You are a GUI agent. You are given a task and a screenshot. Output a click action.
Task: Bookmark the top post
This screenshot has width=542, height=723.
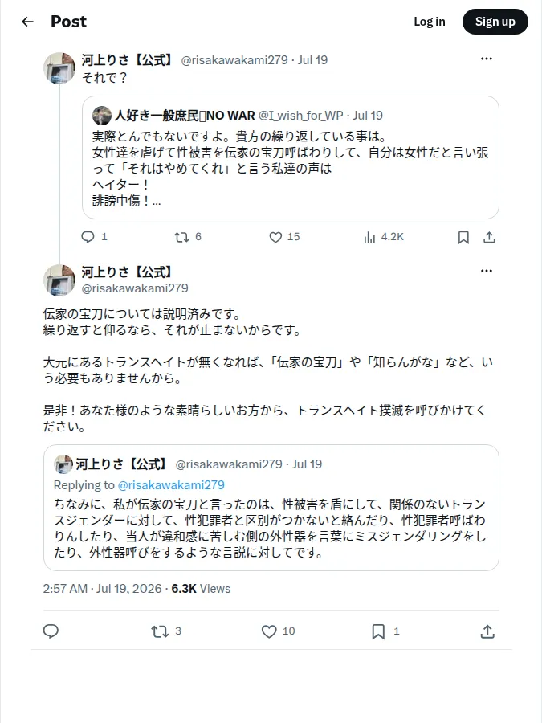point(463,237)
